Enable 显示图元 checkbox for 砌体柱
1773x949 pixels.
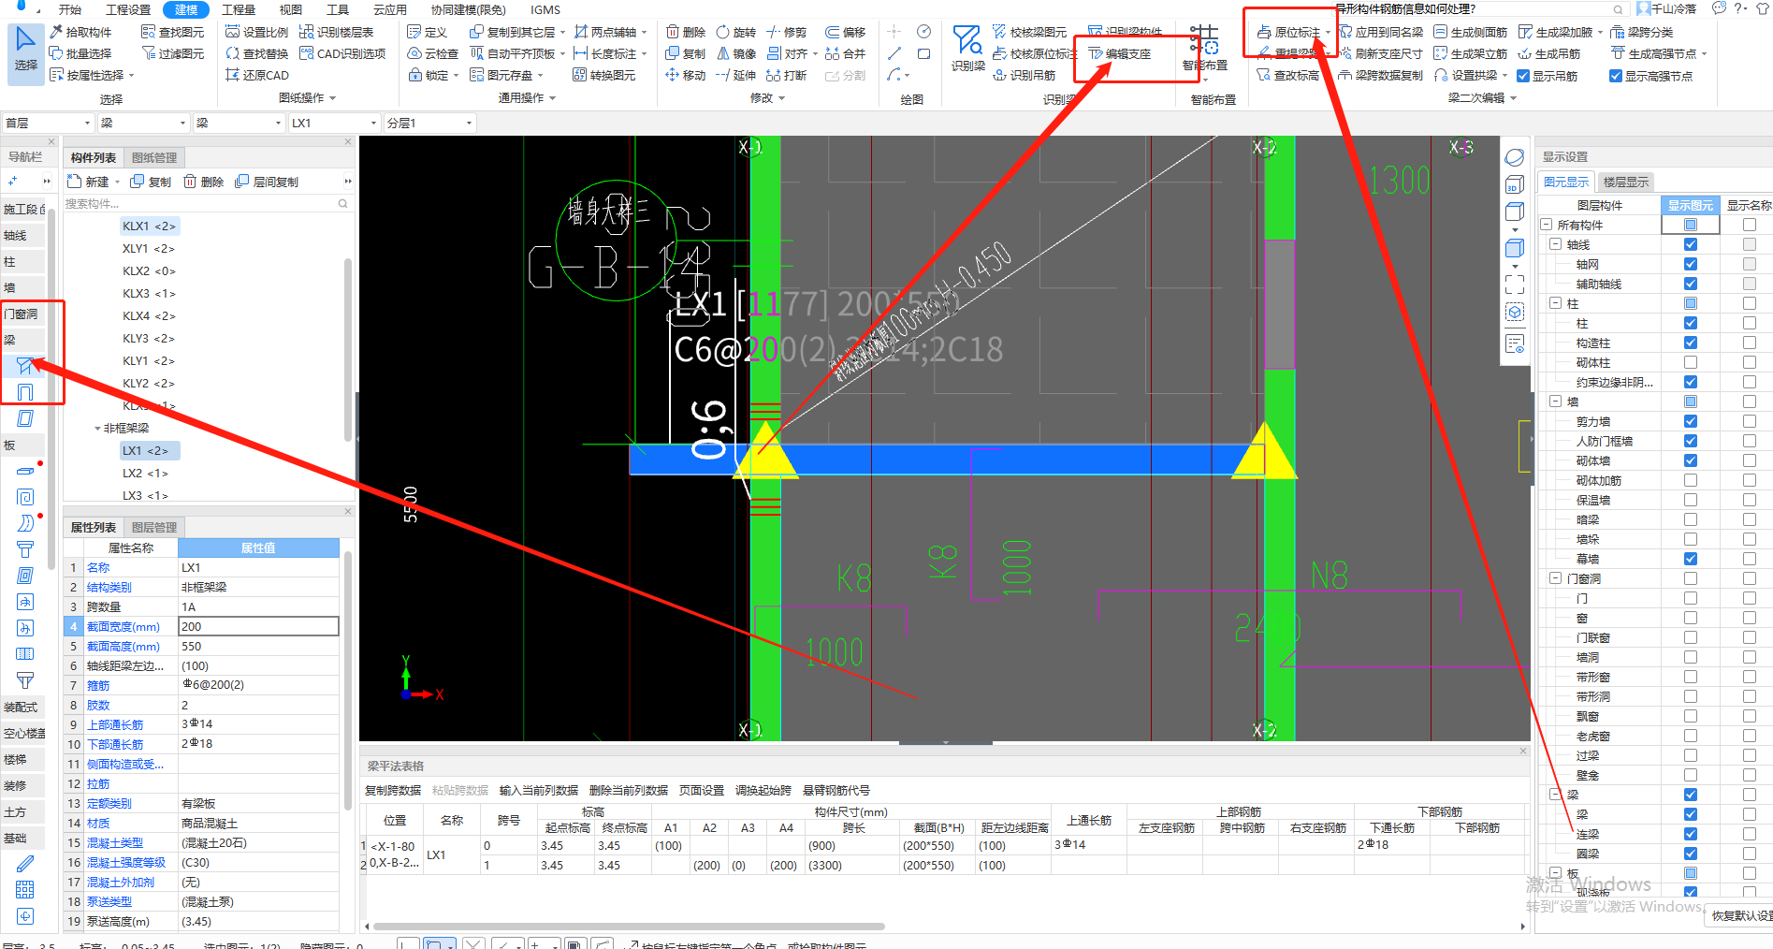(1691, 362)
